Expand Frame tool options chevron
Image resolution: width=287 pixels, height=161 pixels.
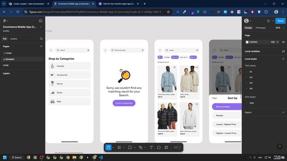click(x=124, y=148)
